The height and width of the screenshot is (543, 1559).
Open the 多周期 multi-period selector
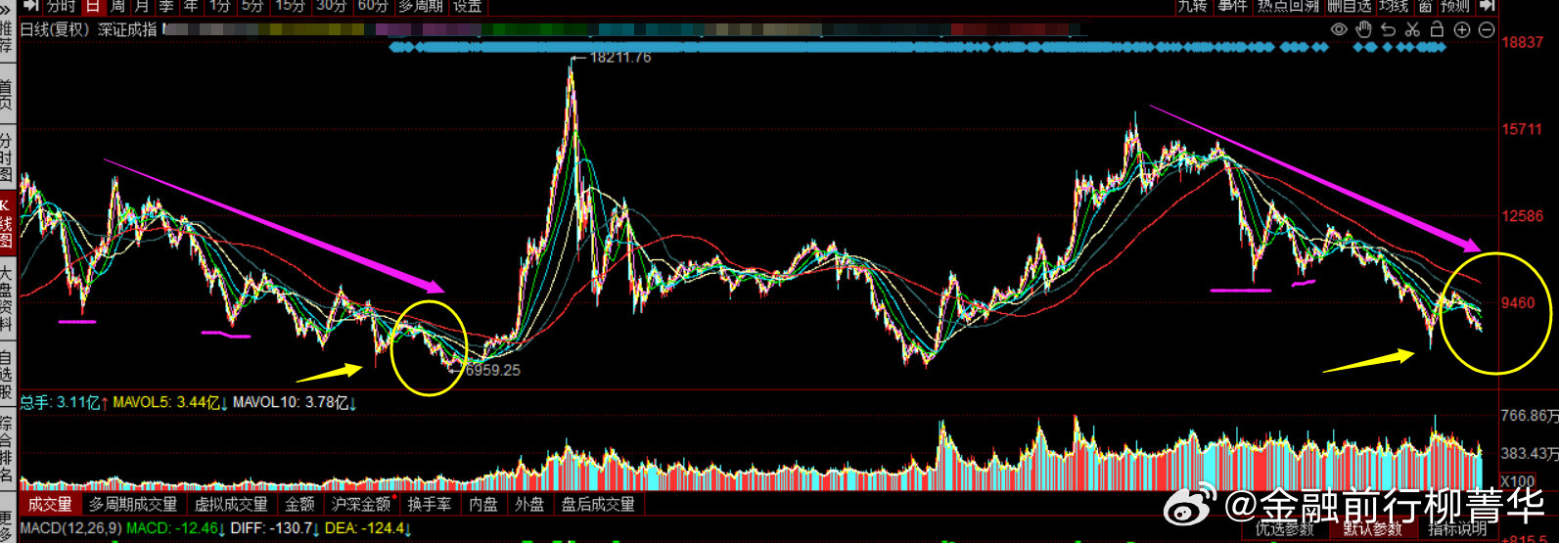420,6
